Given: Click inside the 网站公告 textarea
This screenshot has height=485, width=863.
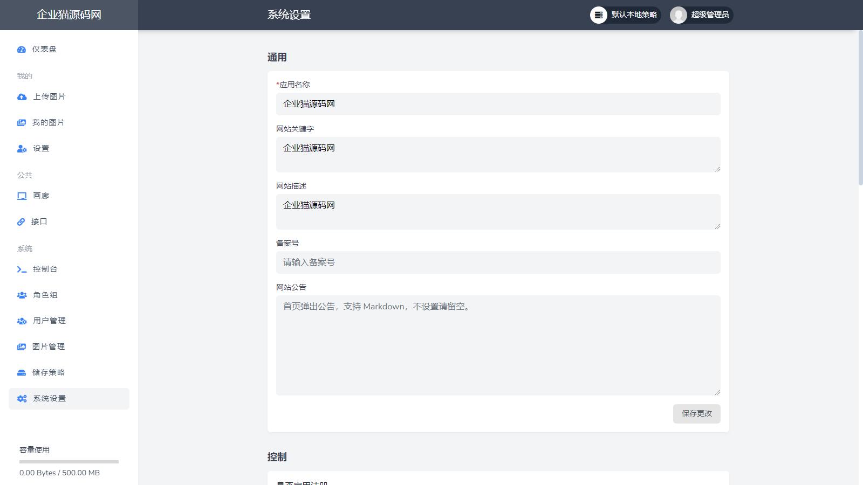Looking at the screenshot, I should (x=498, y=345).
